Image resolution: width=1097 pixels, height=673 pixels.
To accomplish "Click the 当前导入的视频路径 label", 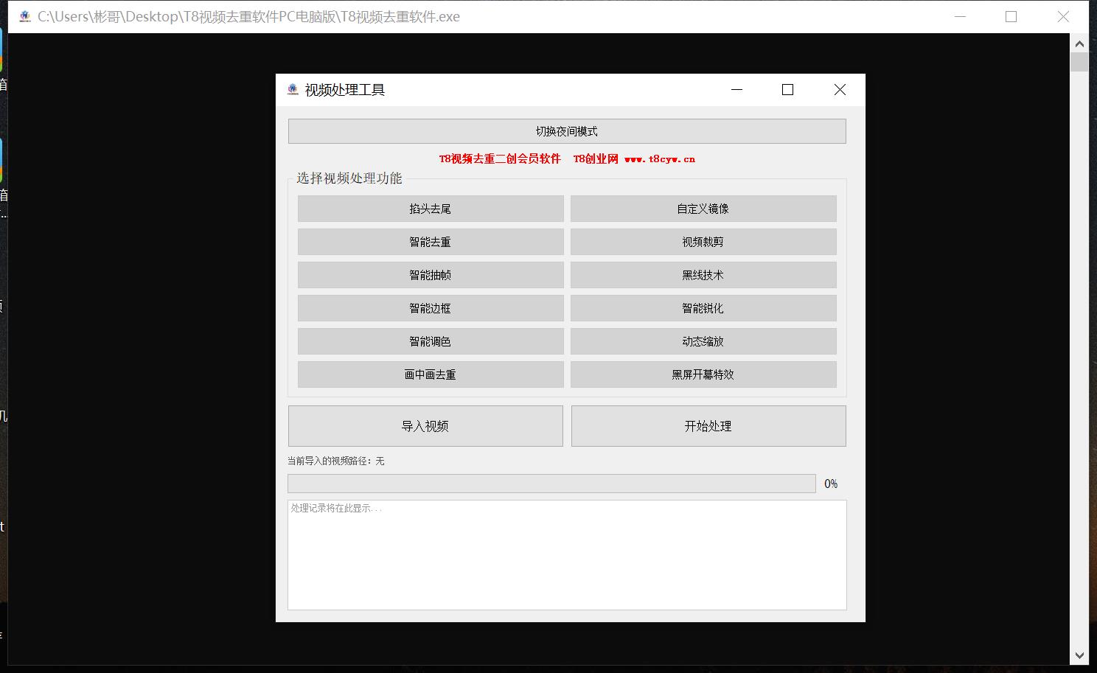I will click(336, 461).
